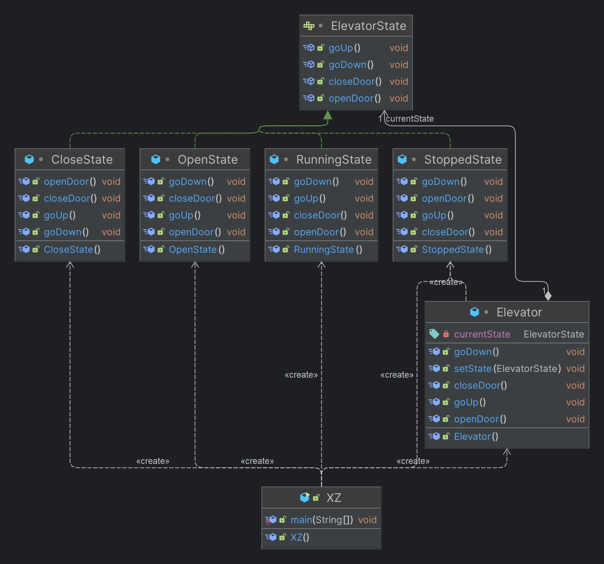Click the Elevator() constructor row
This screenshot has height=564, width=604.
pyautogui.click(x=507, y=436)
